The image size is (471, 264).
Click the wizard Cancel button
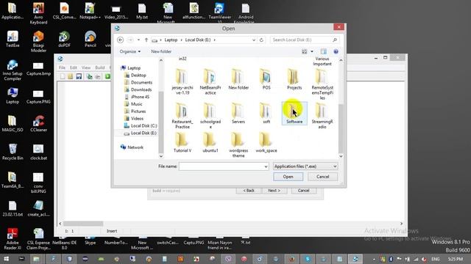304,191
